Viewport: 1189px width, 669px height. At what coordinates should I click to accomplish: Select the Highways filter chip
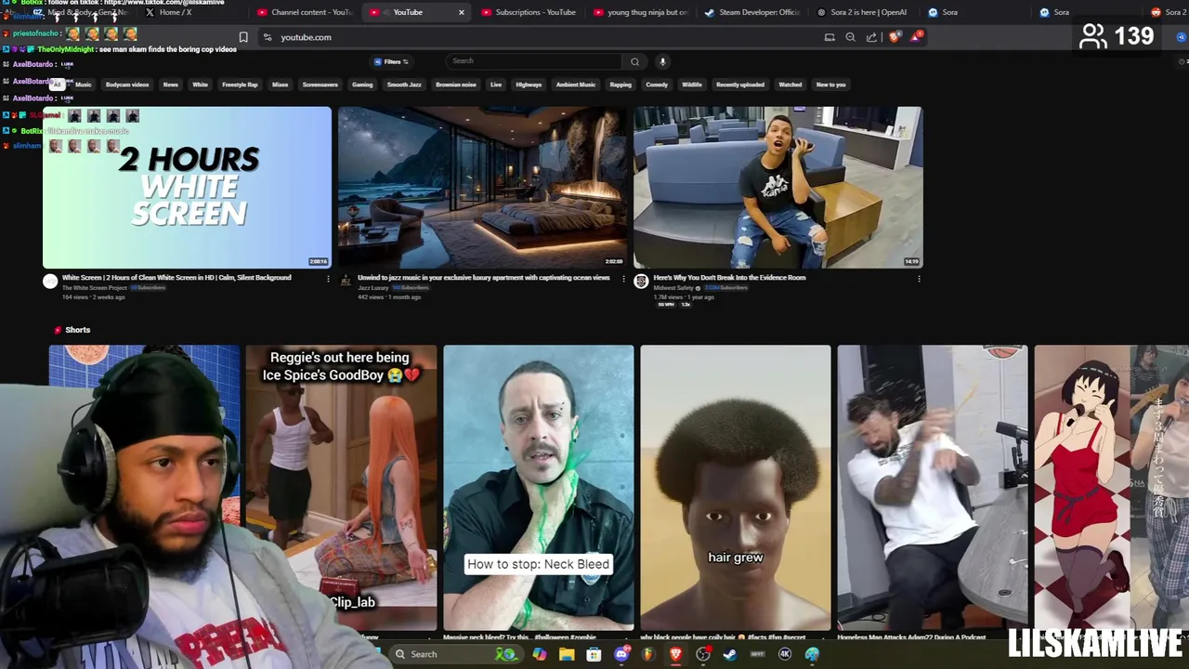coord(529,85)
